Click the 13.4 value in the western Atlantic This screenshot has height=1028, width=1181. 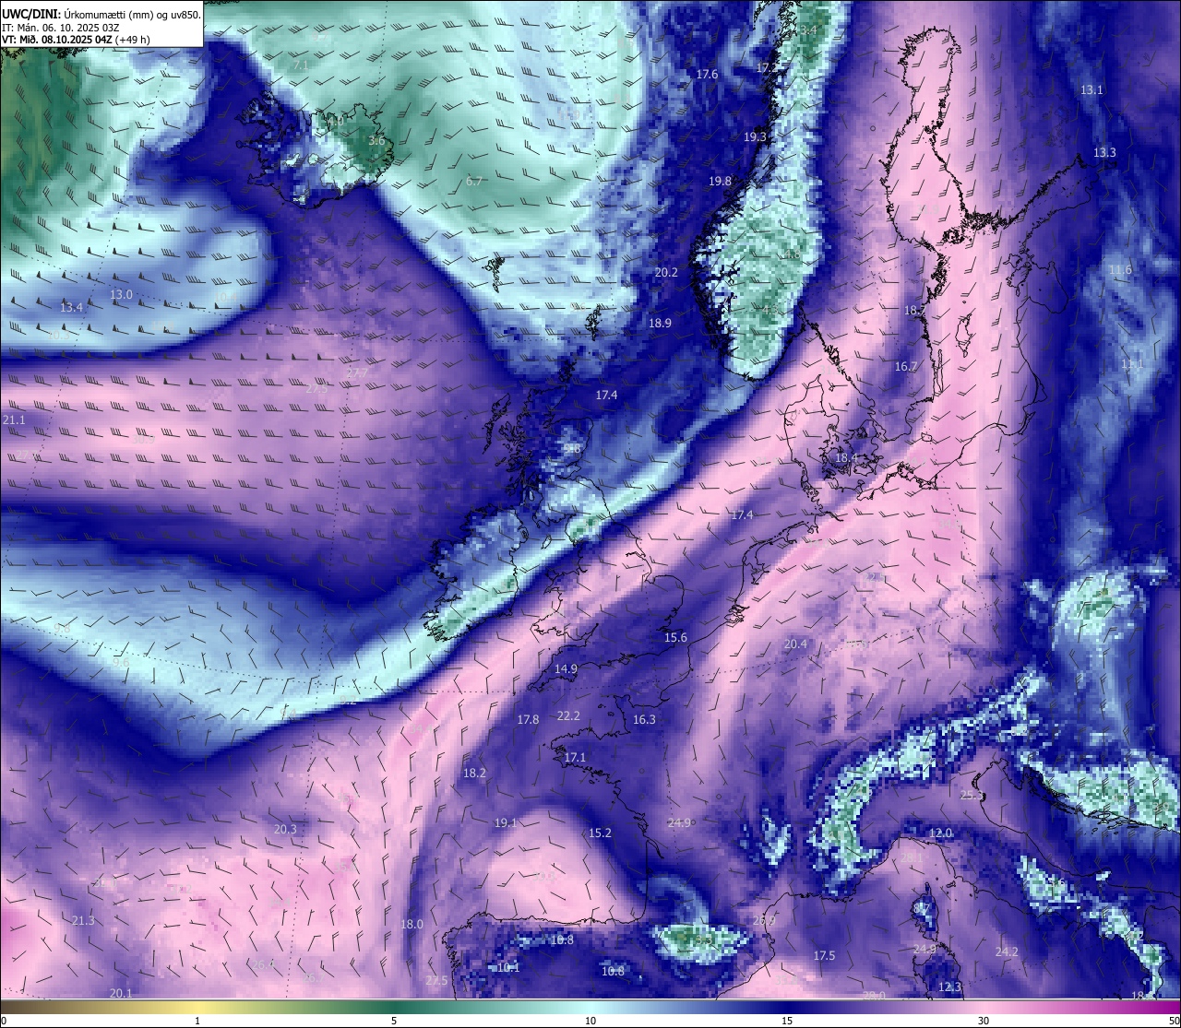coord(71,307)
